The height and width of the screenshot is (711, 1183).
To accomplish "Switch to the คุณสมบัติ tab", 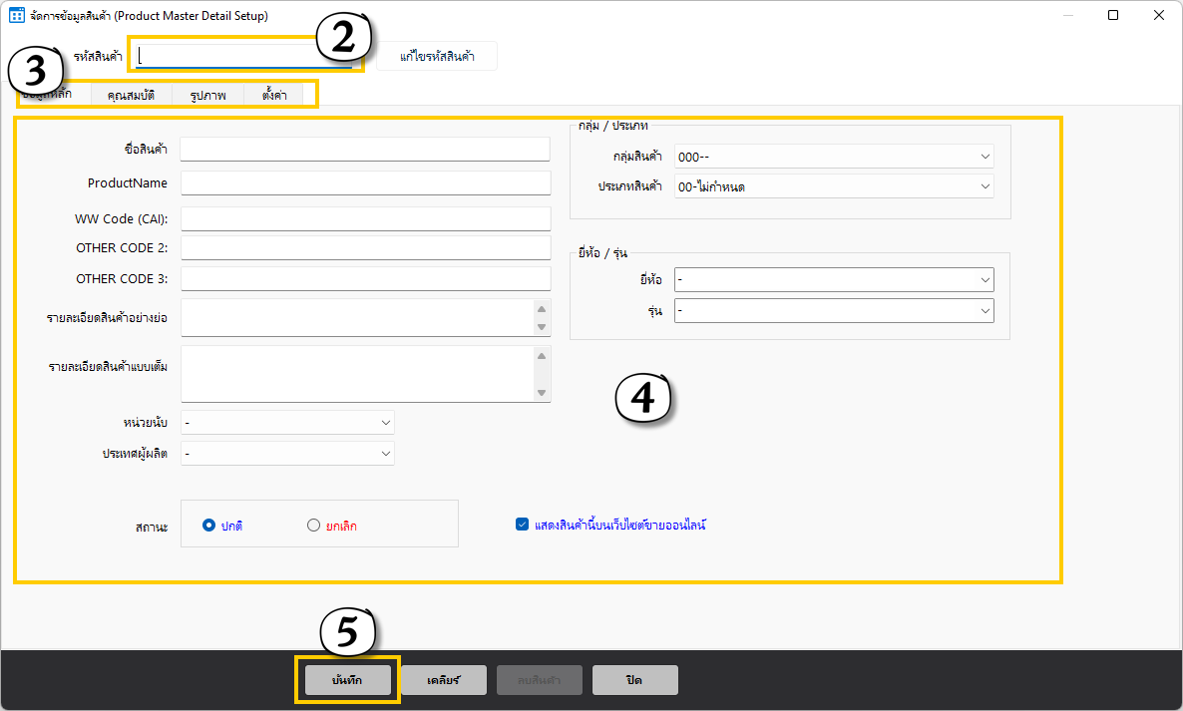I will (131, 96).
